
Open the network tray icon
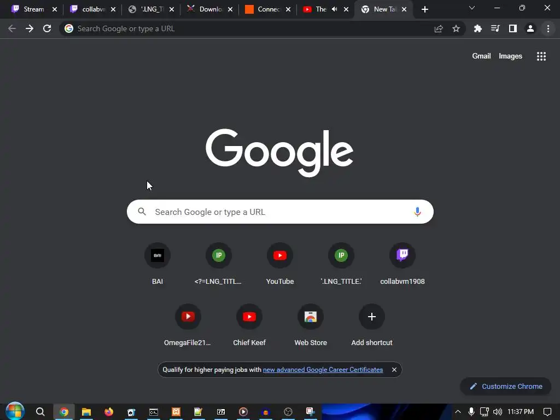tap(485, 412)
